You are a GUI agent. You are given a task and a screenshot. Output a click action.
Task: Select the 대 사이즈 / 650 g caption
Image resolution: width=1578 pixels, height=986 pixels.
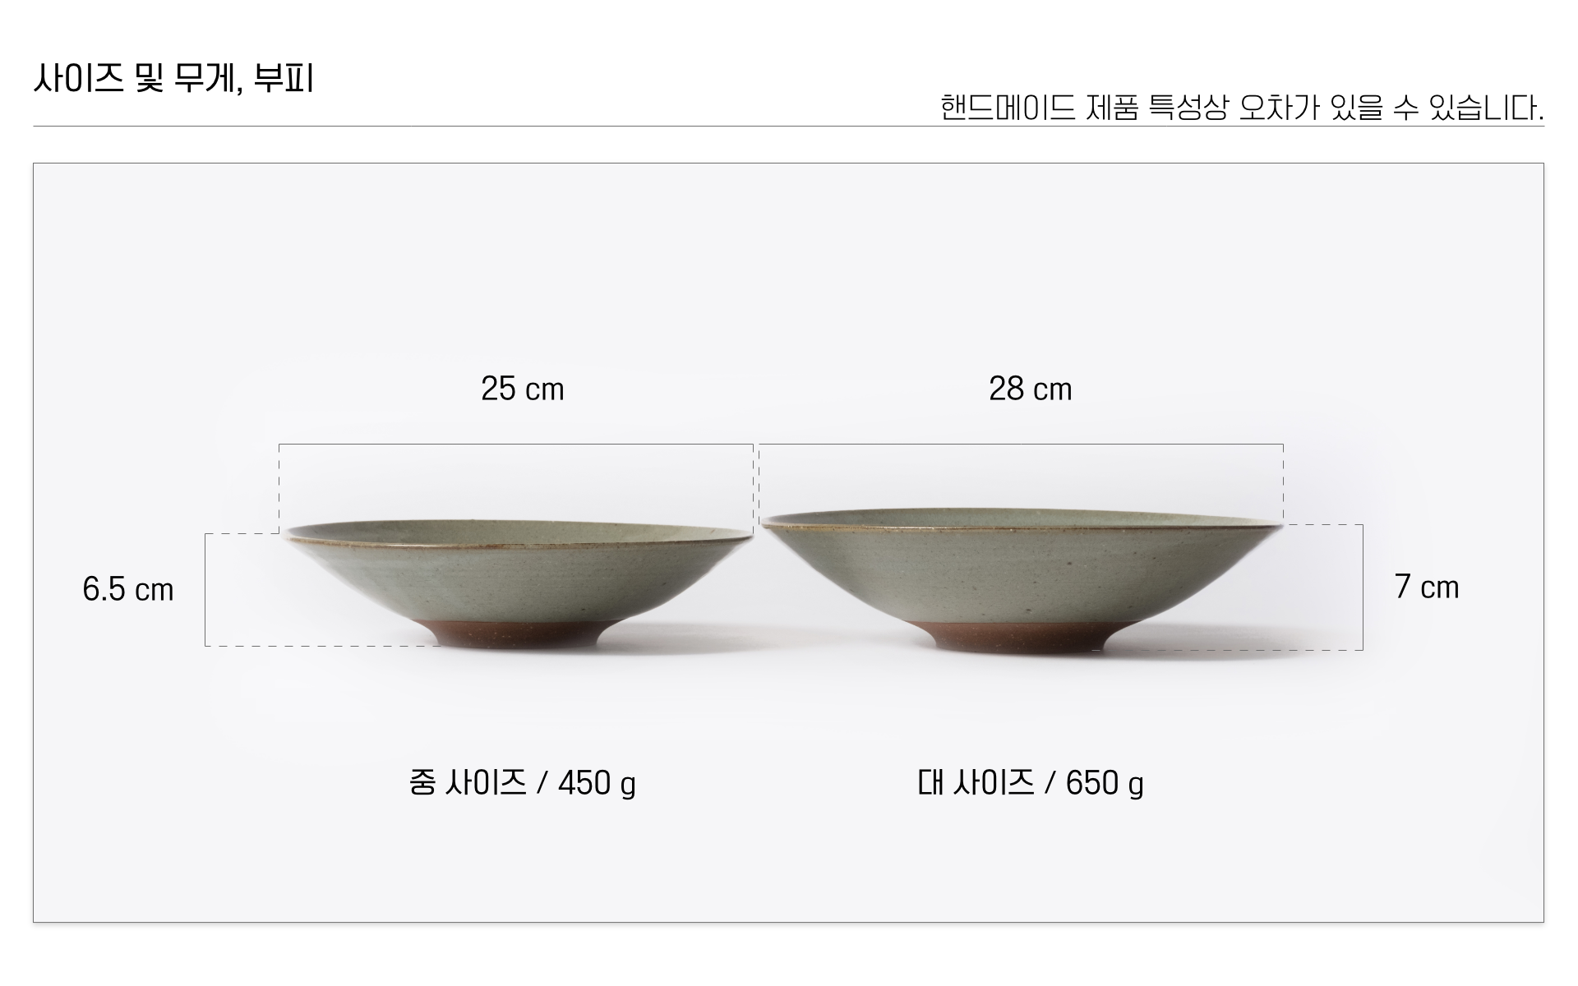tap(1030, 783)
